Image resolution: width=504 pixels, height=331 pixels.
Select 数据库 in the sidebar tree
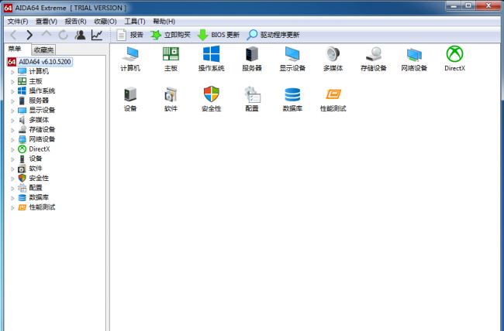(x=39, y=197)
